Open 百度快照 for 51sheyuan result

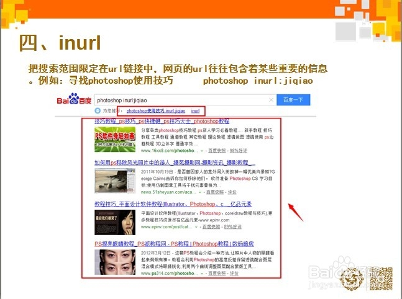click(214, 192)
